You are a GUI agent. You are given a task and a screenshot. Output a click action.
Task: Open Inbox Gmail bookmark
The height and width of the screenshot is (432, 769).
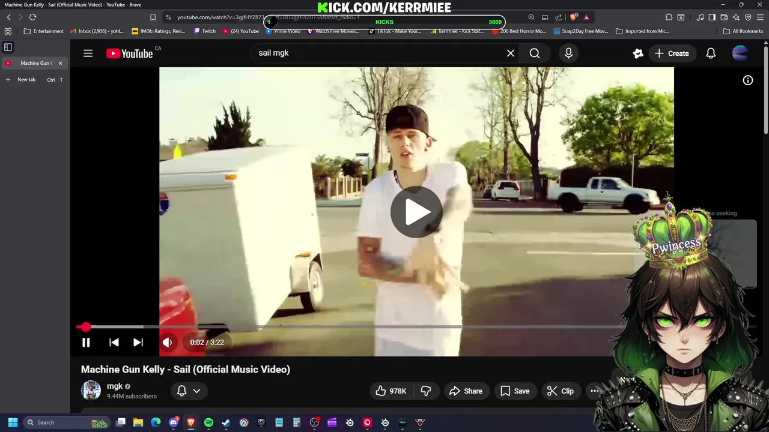point(97,31)
